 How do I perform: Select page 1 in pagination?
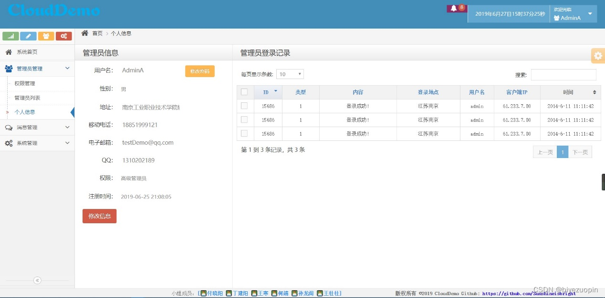tap(563, 152)
